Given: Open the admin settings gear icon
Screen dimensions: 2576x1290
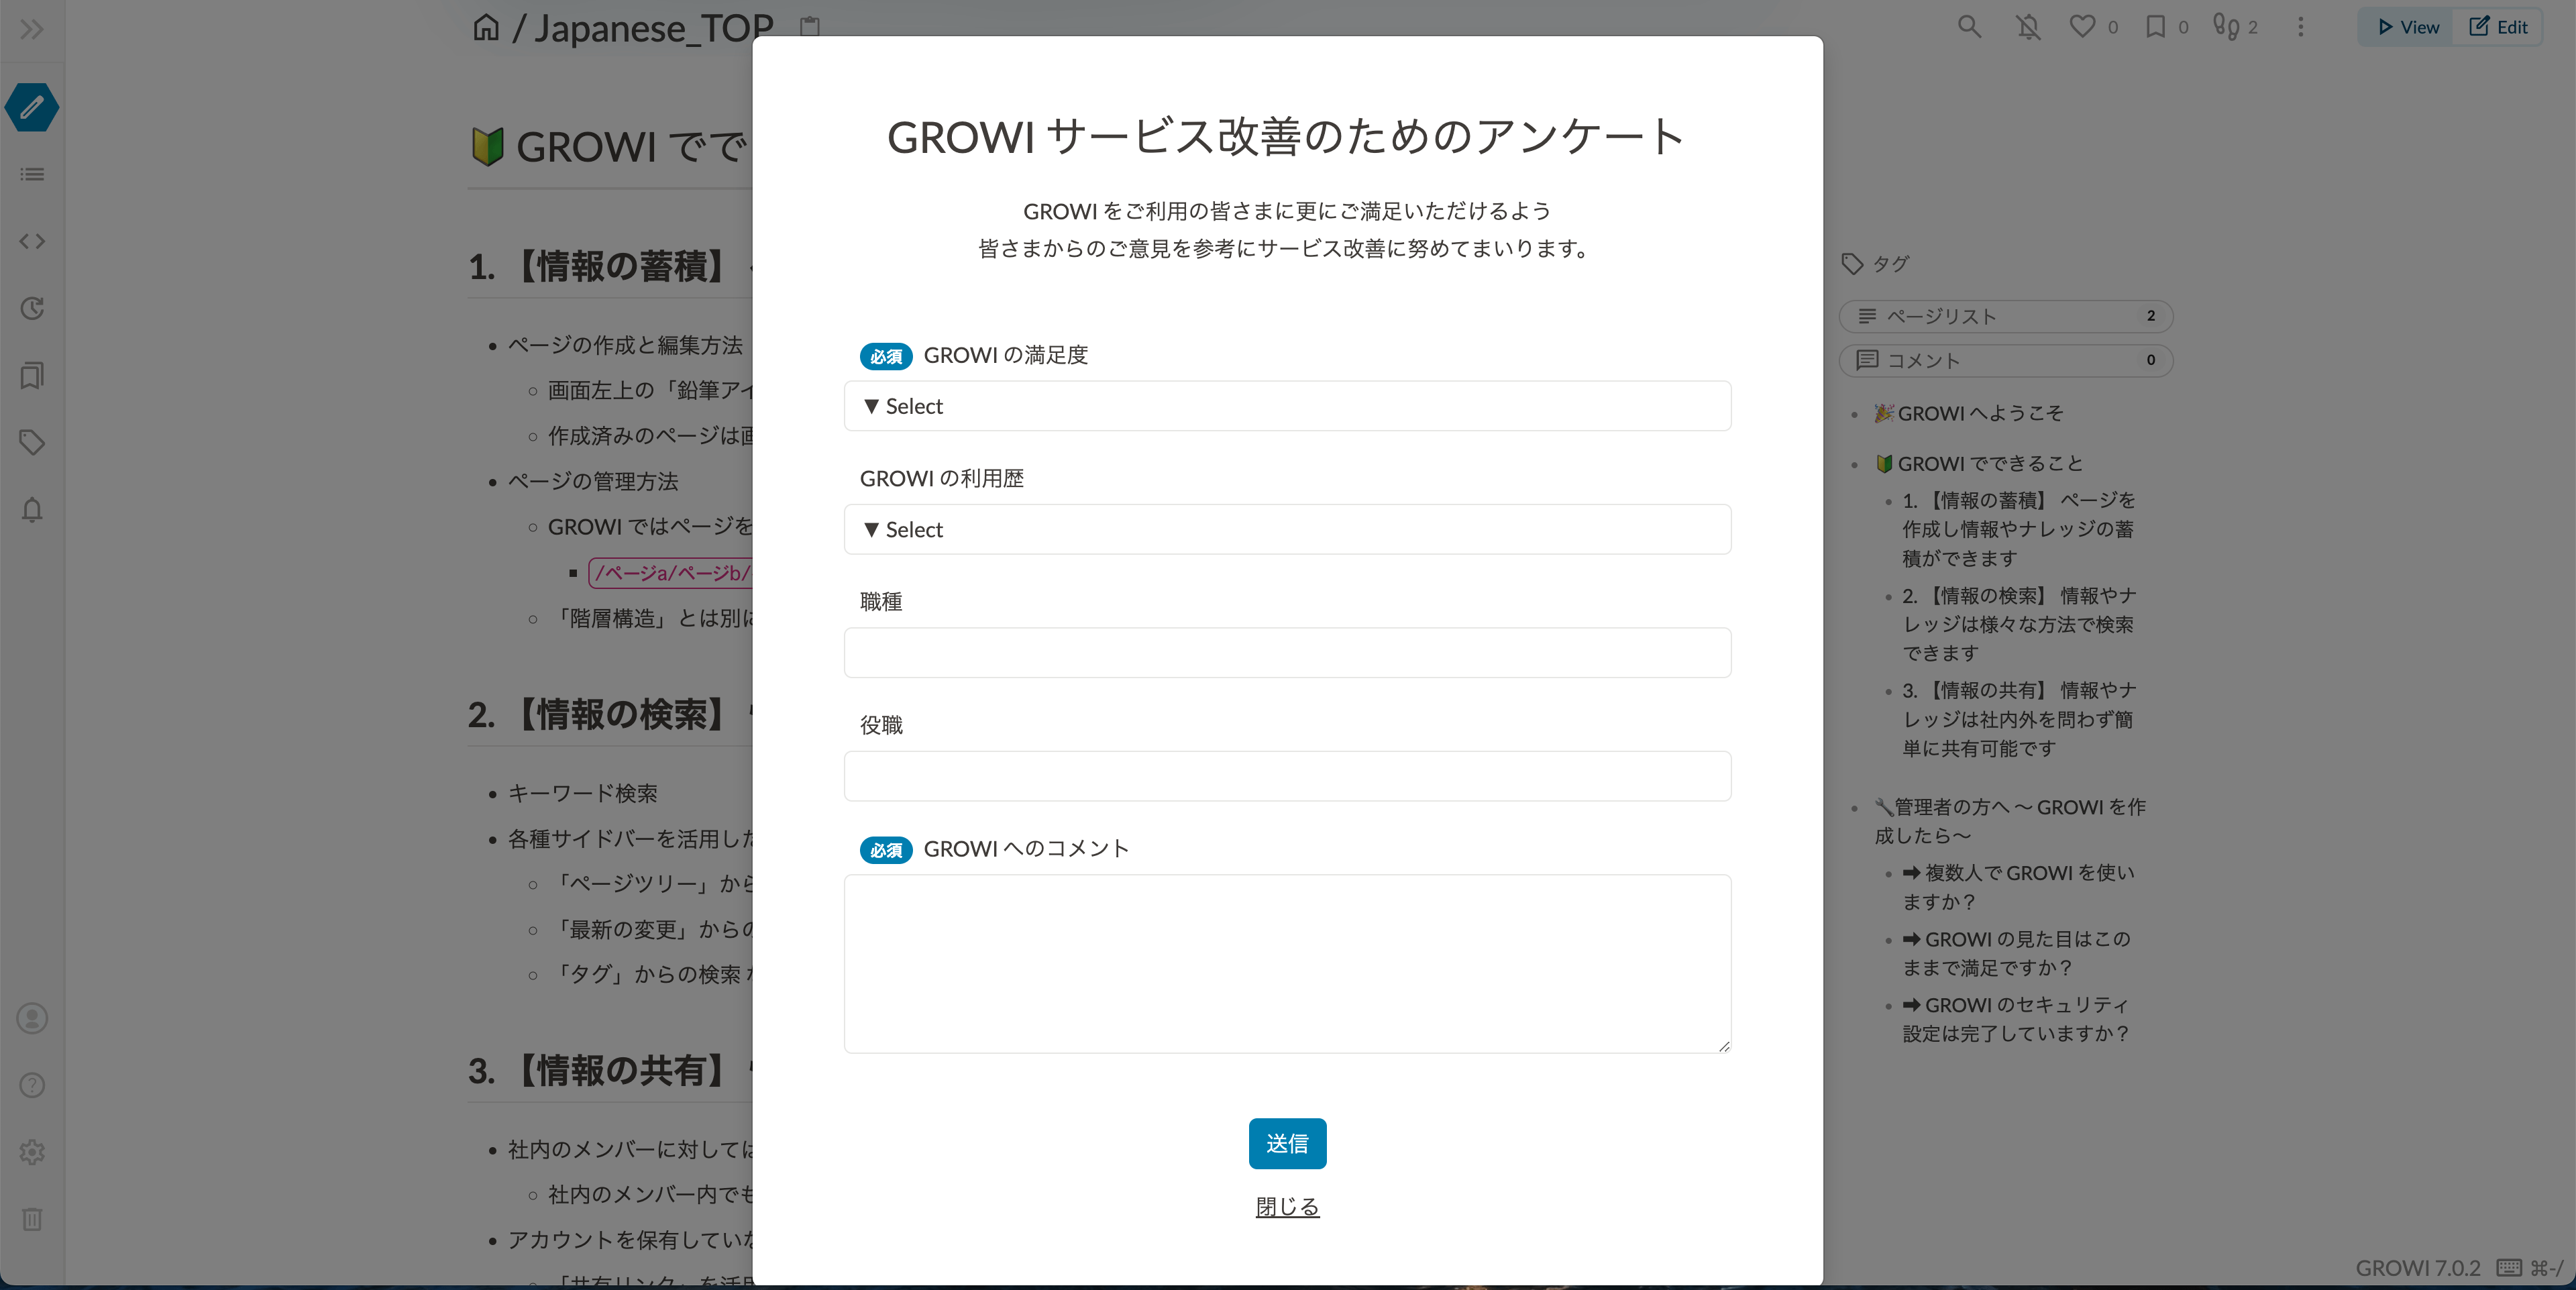Looking at the screenshot, I should pyautogui.click(x=32, y=1152).
